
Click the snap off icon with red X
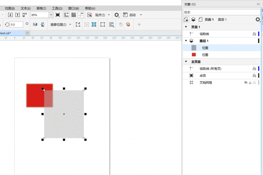coord(90,15)
